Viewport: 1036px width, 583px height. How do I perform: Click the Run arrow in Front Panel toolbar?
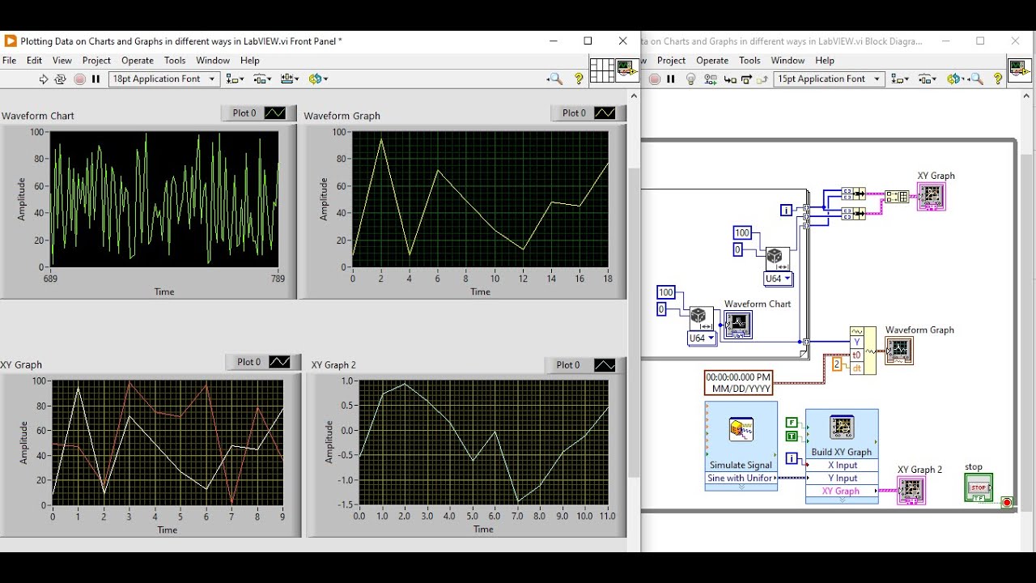point(44,79)
